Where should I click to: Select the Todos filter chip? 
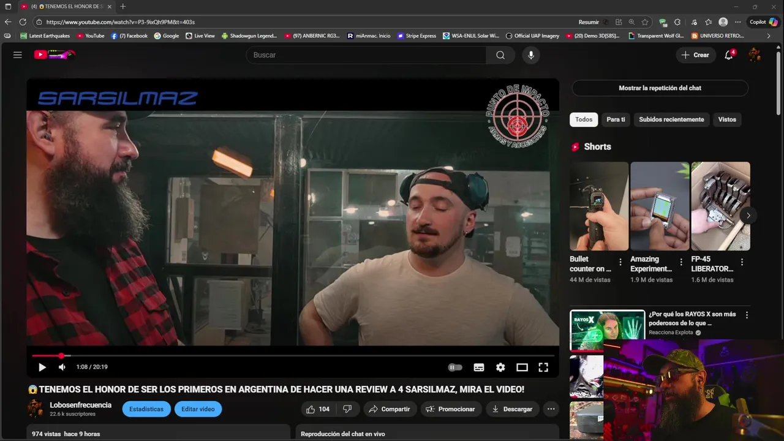point(584,119)
